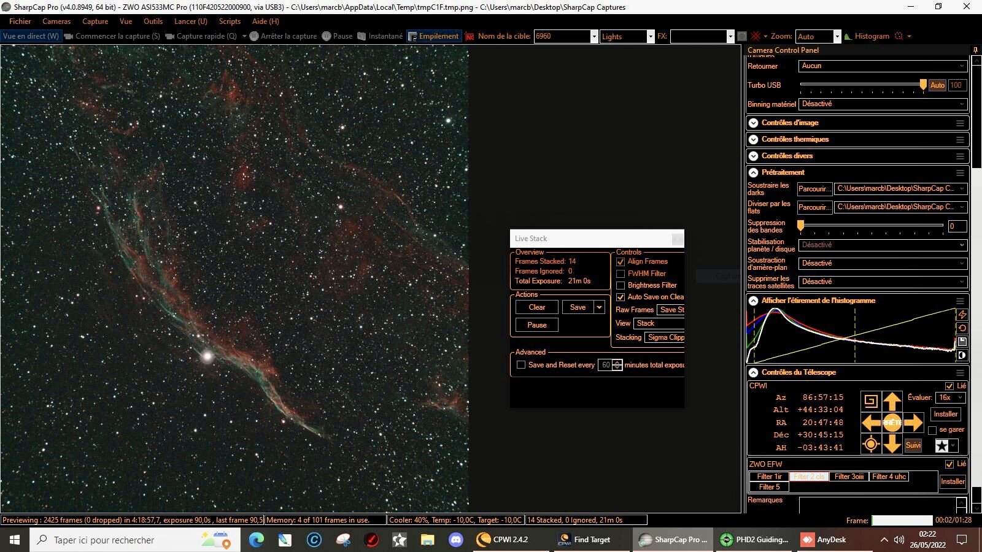Click the telescope slew up arrow
982x552 pixels.
892,402
